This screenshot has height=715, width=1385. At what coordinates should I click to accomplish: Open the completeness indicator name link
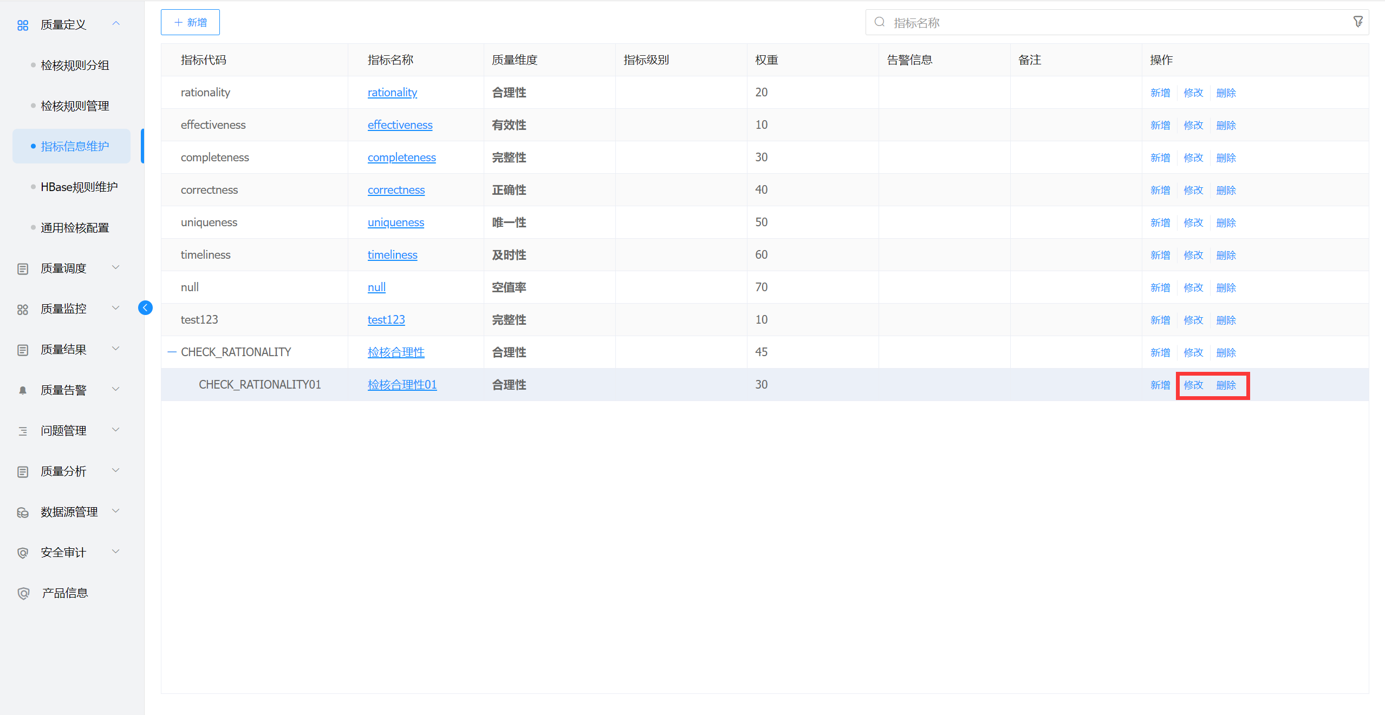[401, 158]
